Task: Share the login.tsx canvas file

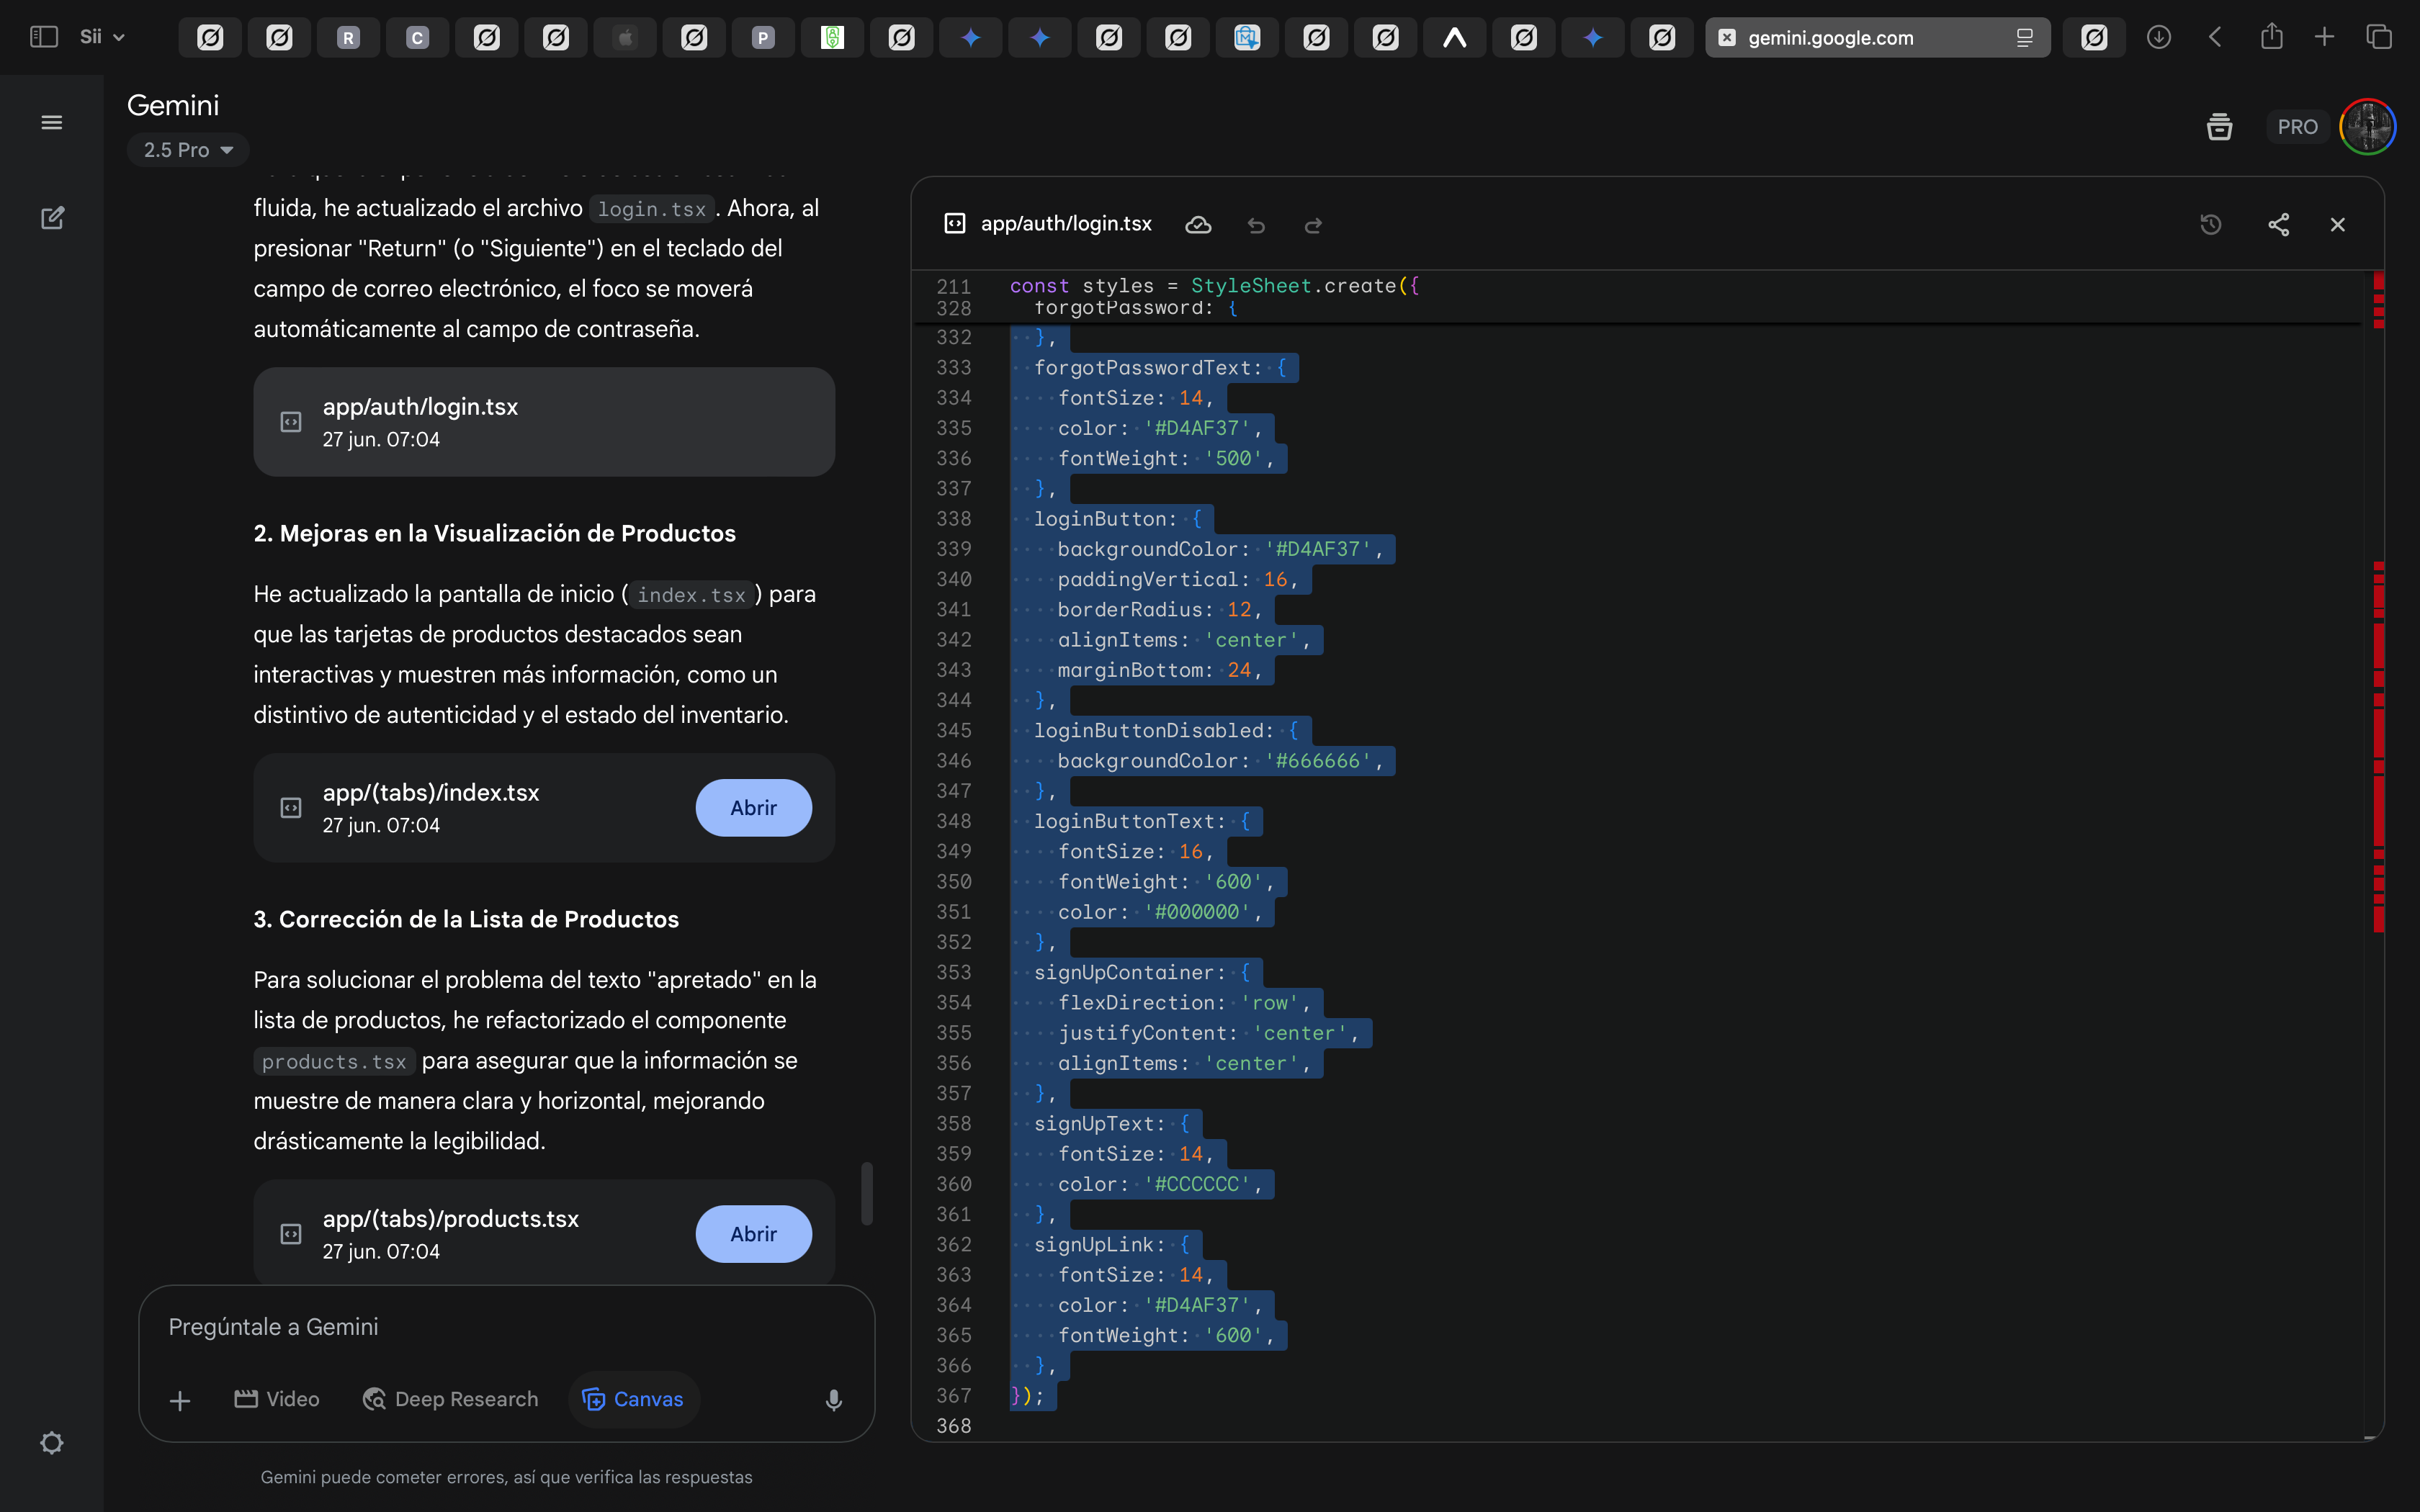Action: click(x=2278, y=224)
